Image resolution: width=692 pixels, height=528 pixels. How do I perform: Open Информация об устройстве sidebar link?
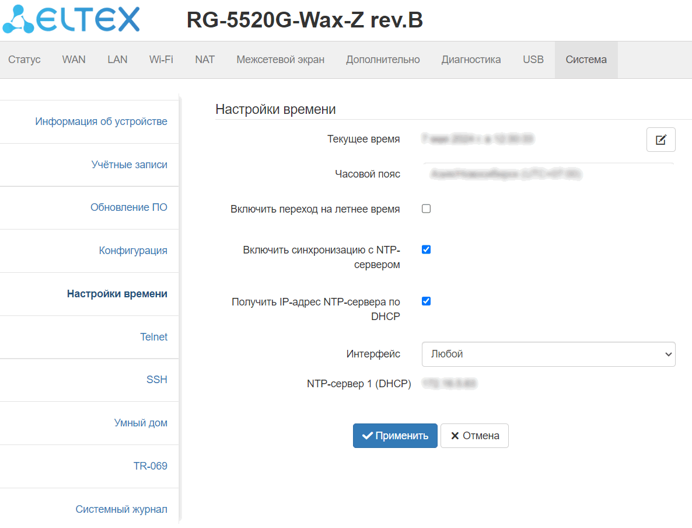point(101,121)
